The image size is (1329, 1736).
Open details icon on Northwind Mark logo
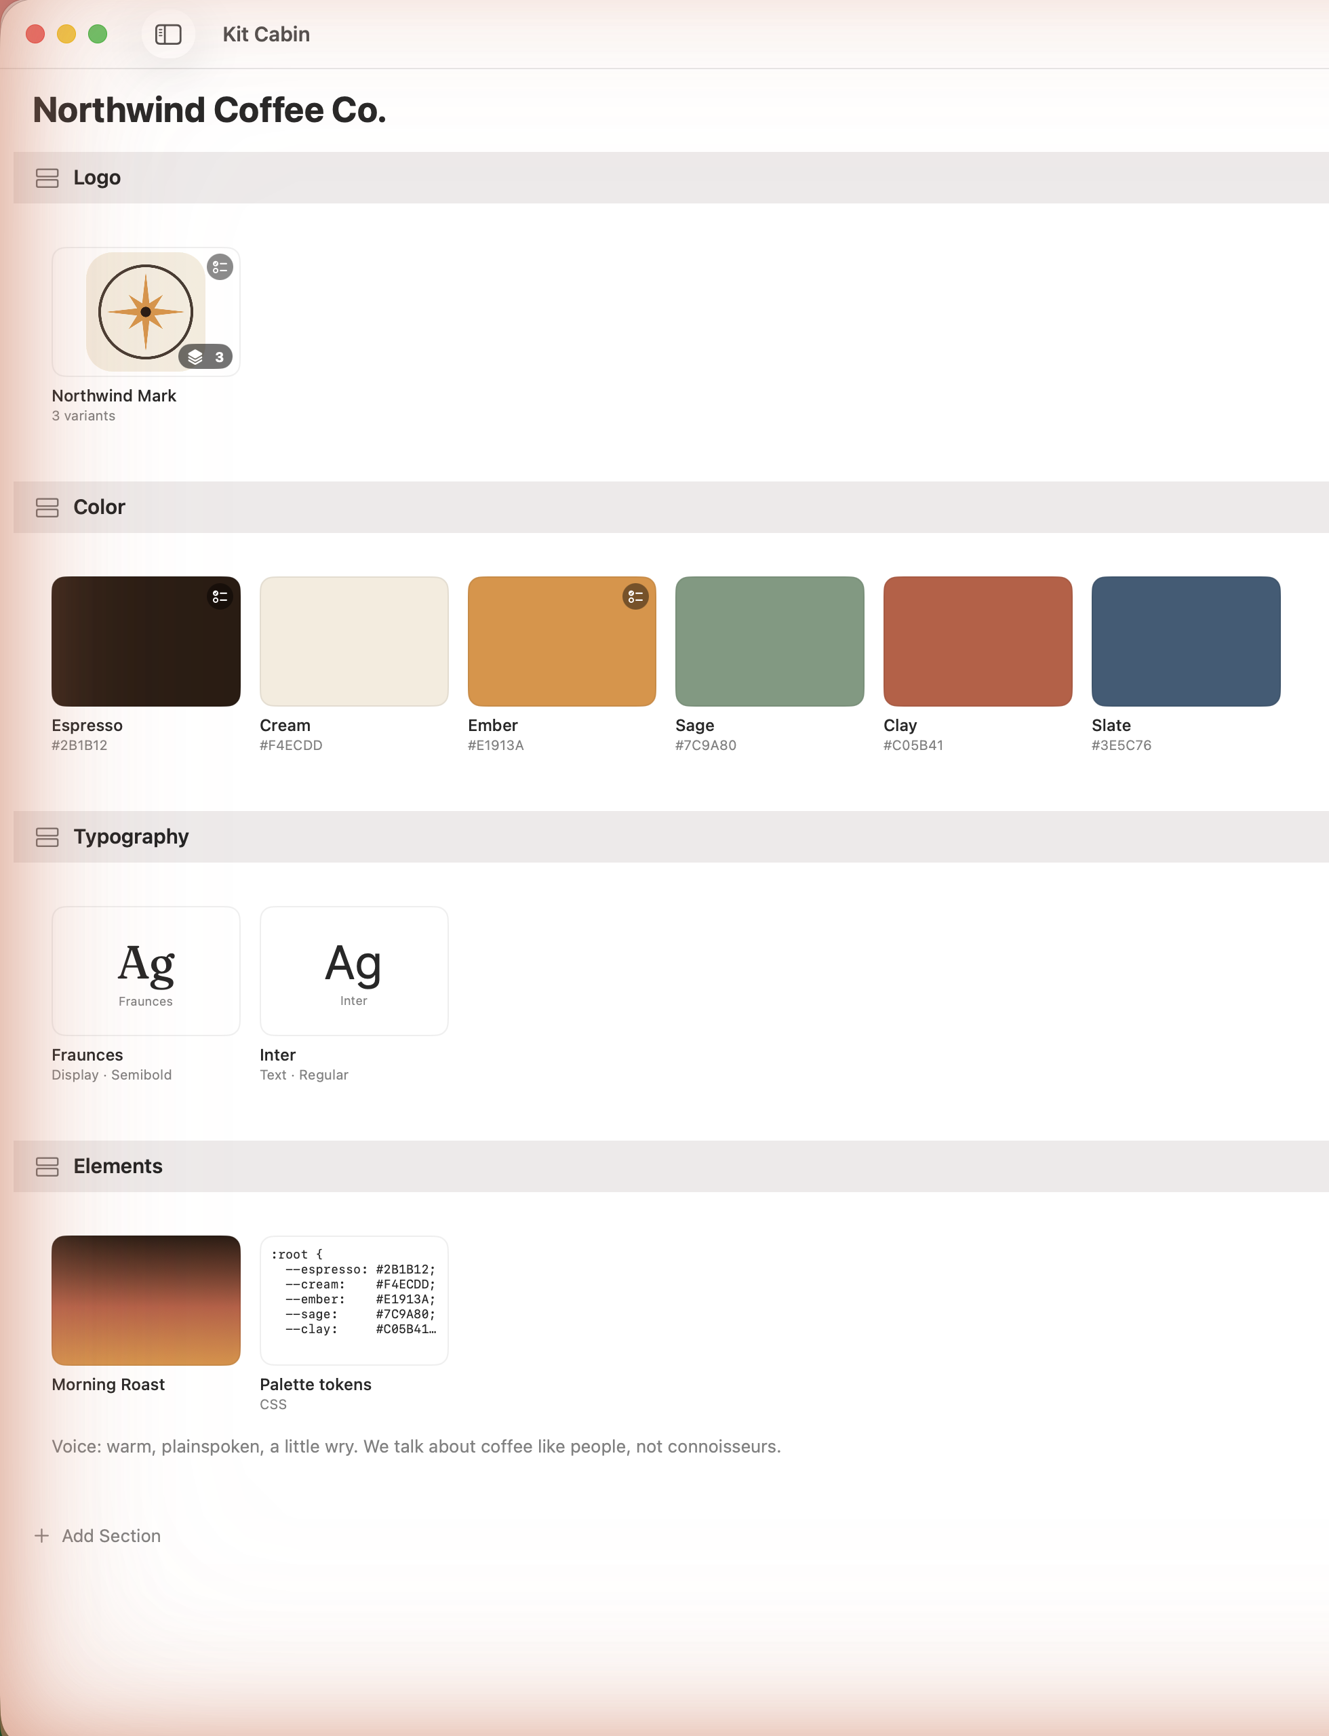point(220,267)
